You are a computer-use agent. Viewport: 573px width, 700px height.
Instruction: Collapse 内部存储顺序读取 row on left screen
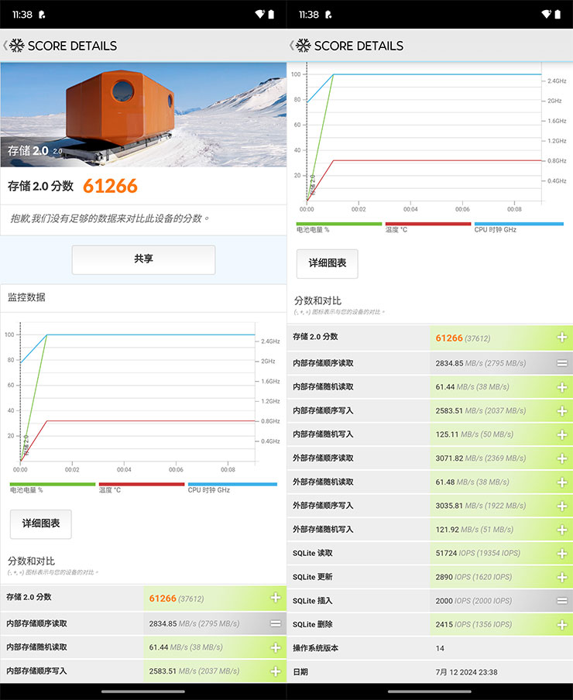276,623
